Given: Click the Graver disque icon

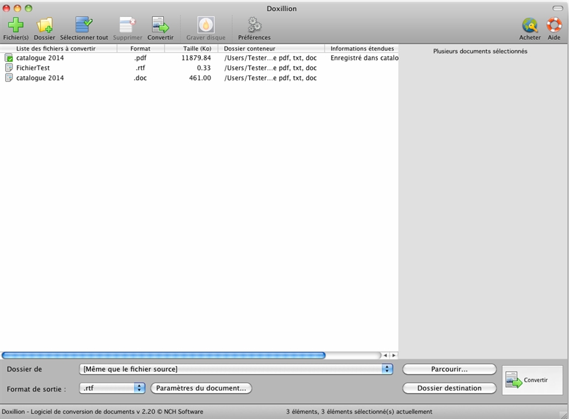Looking at the screenshot, I should pos(205,25).
